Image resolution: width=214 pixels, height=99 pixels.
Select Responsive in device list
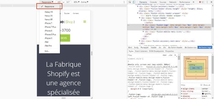coord(49,6)
